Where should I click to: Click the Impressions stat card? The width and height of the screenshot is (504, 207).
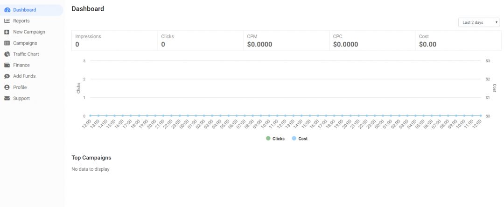click(x=114, y=40)
